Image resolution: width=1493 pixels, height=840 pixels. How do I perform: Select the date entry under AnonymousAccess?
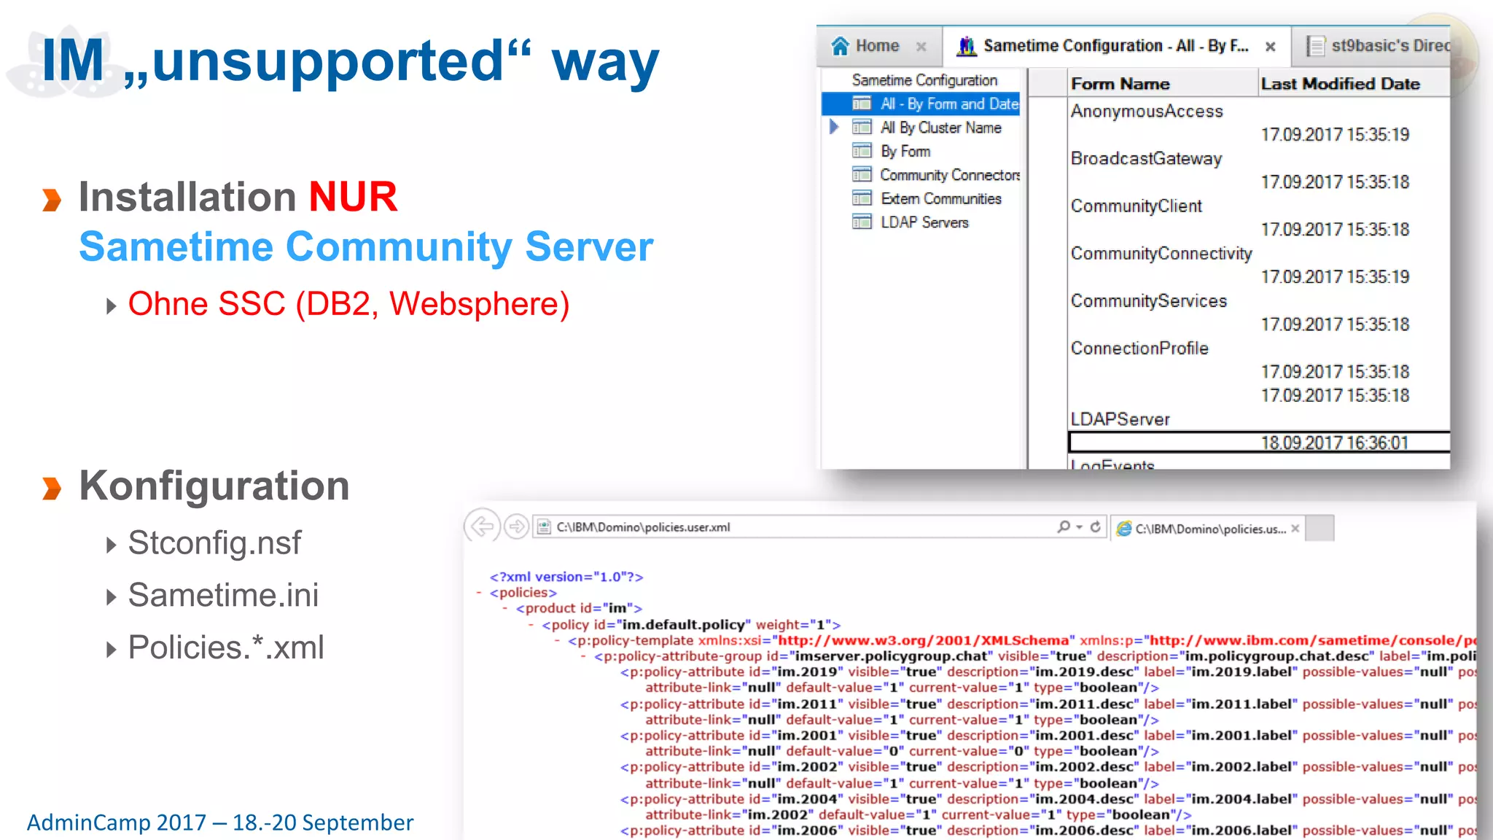(1335, 135)
